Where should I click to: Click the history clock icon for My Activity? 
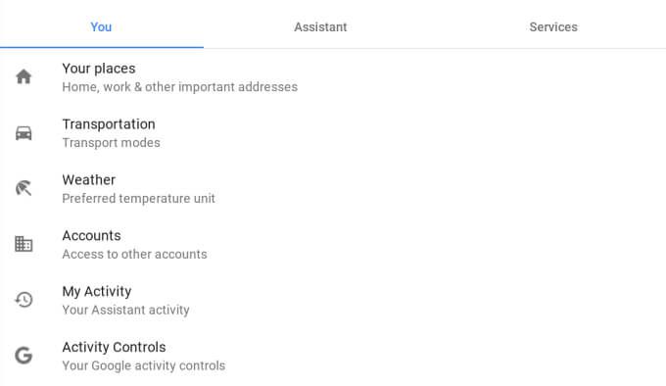tap(24, 300)
